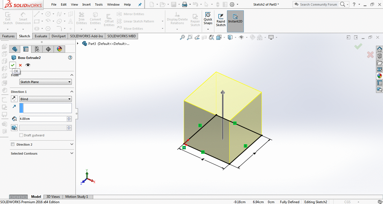Toggle the Rapid Sketch button

coord(221,20)
